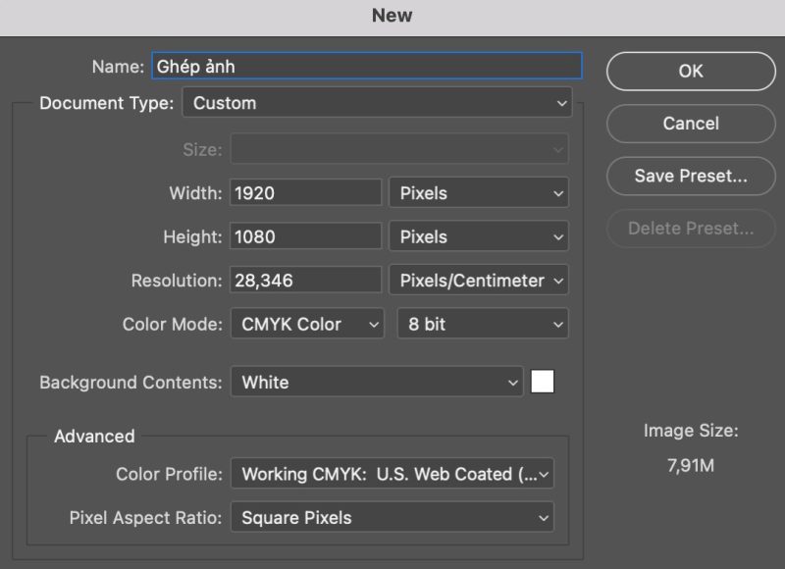The image size is (785, 569).
Task: Click the Resolution field showing 28,346
Action: (x=305, y=280)
